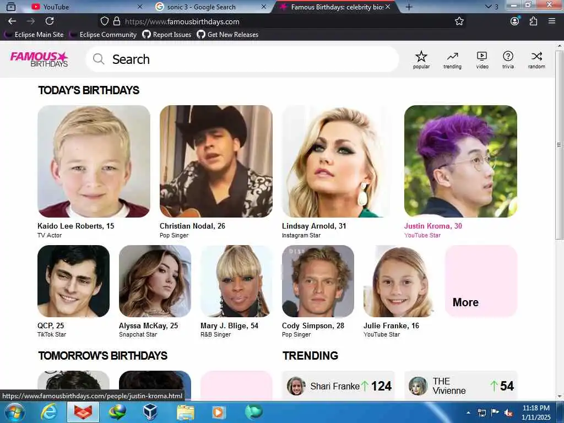This screenshot has height=423, width=564.
Task: Open QCP TikTok Star photo
Action: click(73, 281)
